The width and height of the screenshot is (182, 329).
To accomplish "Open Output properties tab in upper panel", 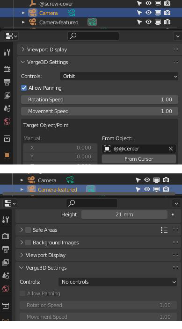I will [7, 82].
